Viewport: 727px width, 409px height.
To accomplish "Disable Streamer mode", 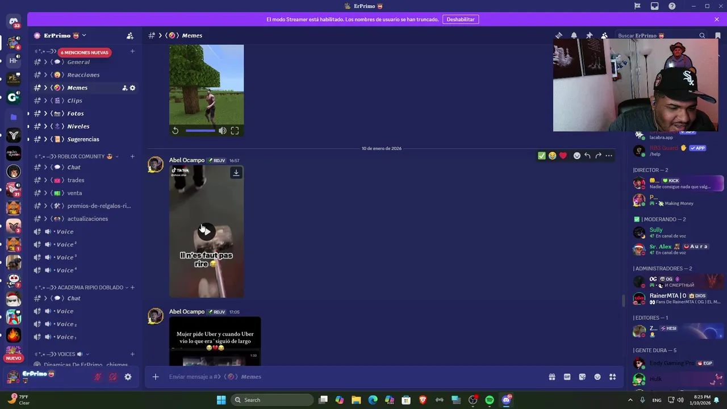I will tap(460, 19).
